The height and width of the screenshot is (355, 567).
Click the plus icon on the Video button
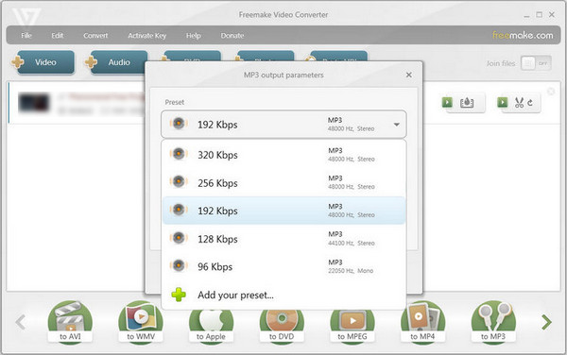click(17, 62)
